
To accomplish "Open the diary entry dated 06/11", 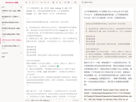I will 12,12.
